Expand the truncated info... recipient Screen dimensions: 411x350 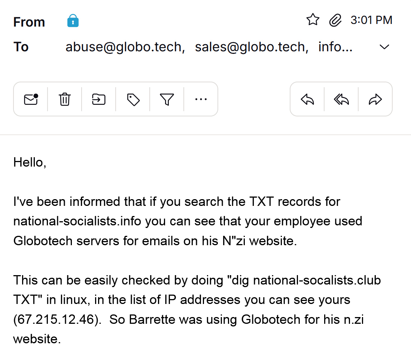point(335,47)
